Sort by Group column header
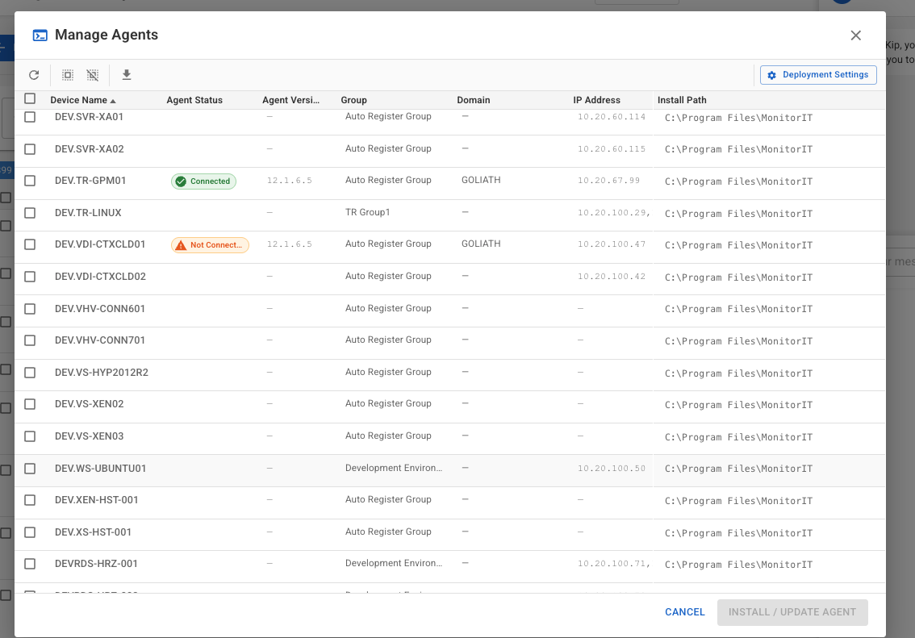The width and height of the screenshot is (915, 638). coord(353,100)
